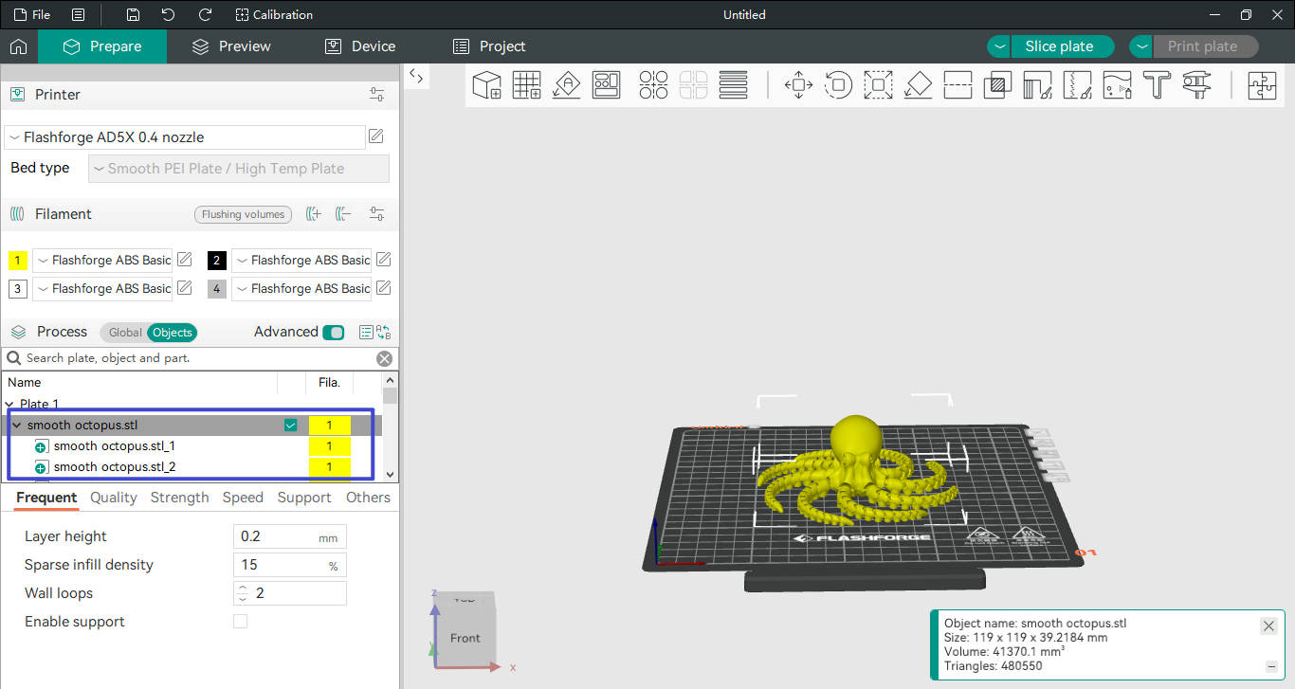Click the Redo arrow icon
The height and width of the screenshot is (689, 1295).
pyautogui.click(x=205, y=14)
